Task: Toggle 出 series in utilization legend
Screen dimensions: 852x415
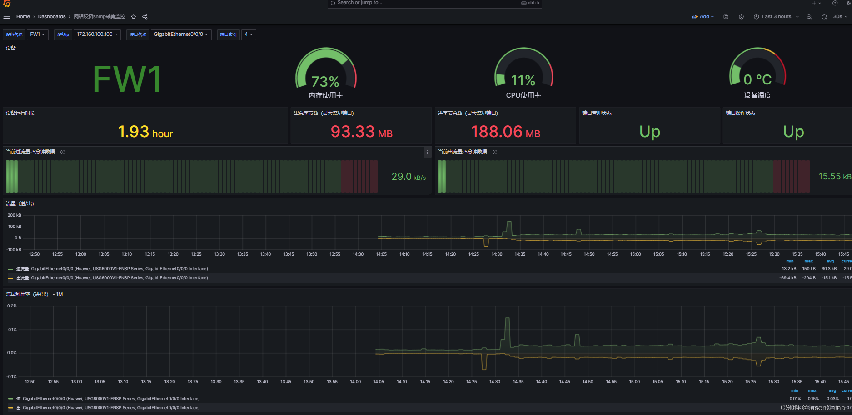Action: 108,408
